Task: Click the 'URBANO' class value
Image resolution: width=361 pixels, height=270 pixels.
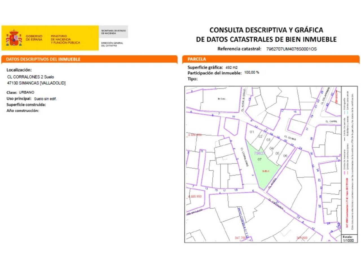Action: pos(27,92)
